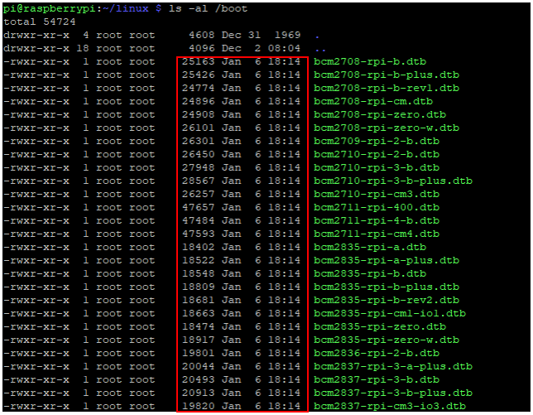This screenshot has width=533, height=415.
Task: Click file size value 18548
Action: point(198,274)
